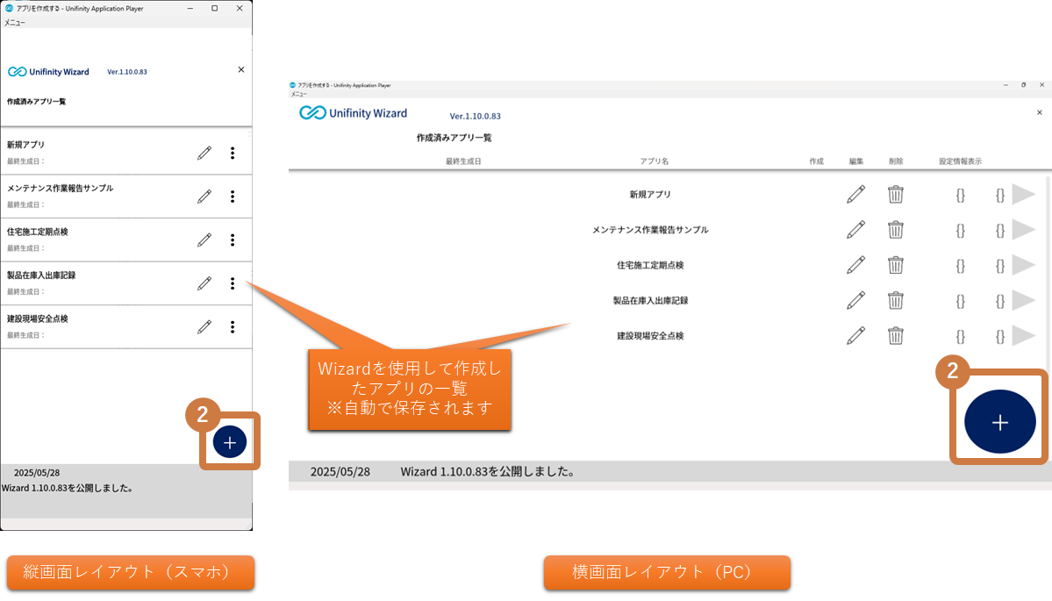Screen dimensions: 1052x601
Task: Open メニュー in the smartphone layout window
Action: 15,23
